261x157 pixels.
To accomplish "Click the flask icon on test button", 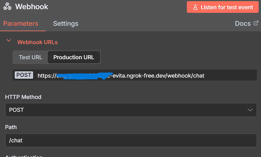I will 195,7.
